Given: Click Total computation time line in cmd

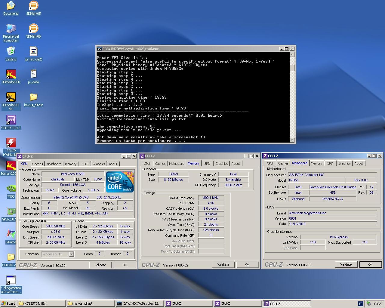Looking at the screenshot, I should [159, 115].
